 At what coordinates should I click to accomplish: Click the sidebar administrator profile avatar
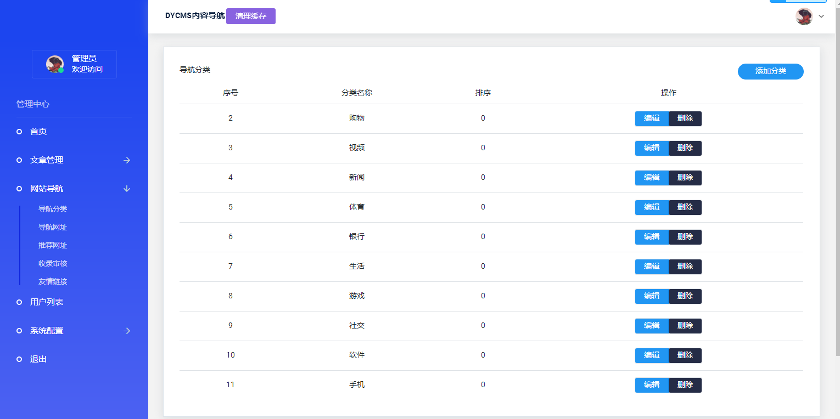[x=54, y=64]
